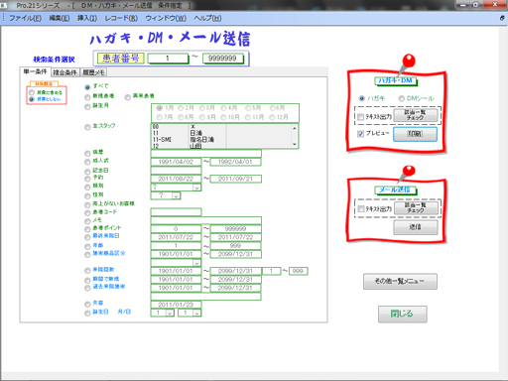This screenshot has height=381, width=508.
Task: Open the birthday month dropdown
Action: [170, 313]
